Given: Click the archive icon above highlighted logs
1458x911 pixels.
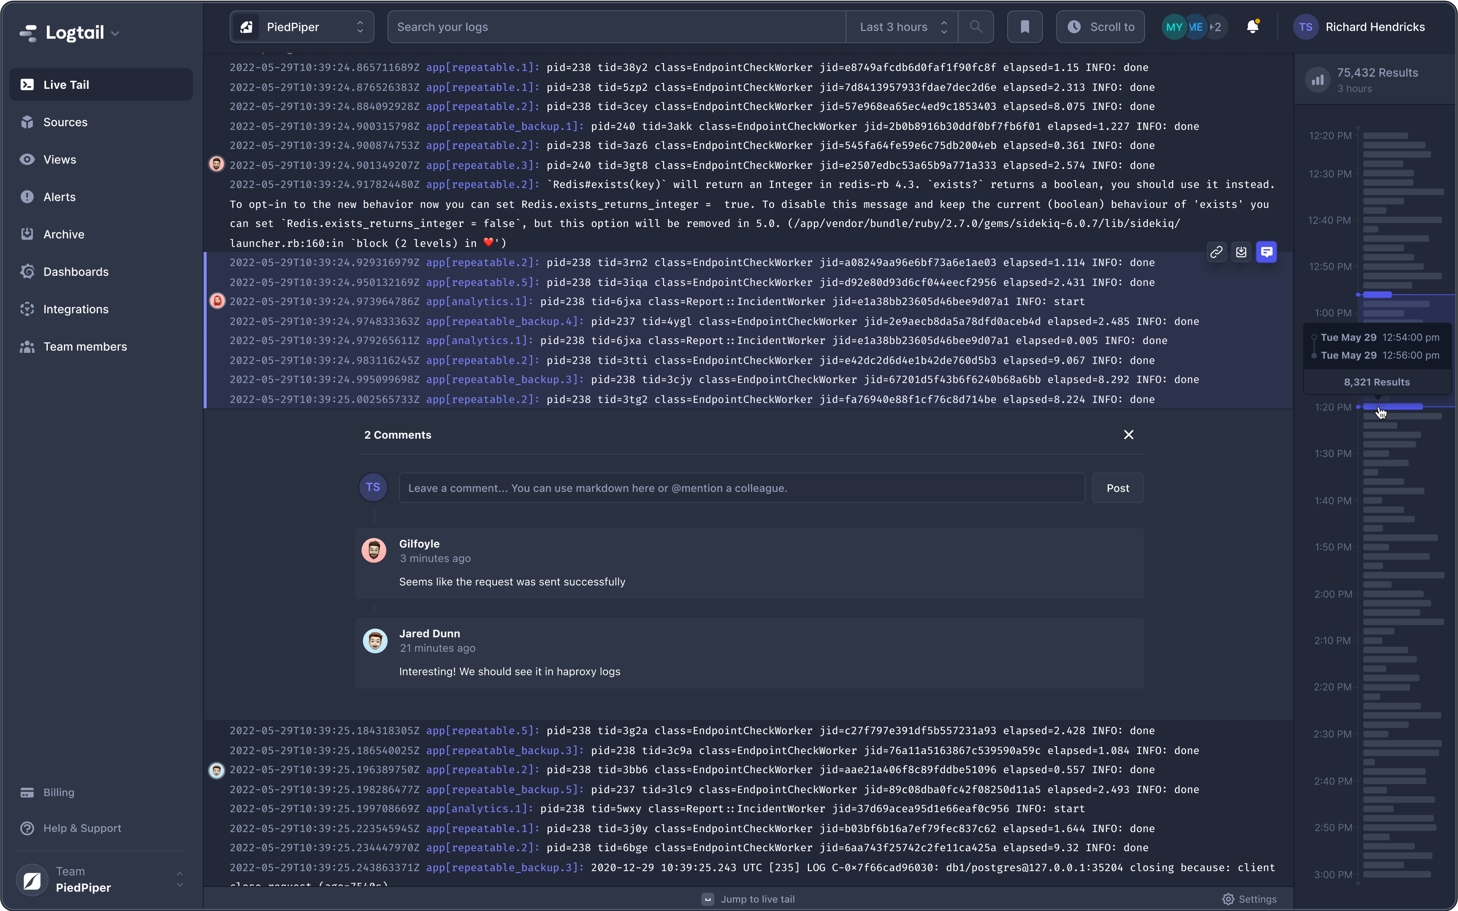Looking at the screenshot, I should point(1241,252).
